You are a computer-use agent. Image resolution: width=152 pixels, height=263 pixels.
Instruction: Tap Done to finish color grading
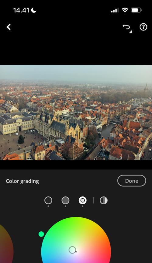coord(132,181)
